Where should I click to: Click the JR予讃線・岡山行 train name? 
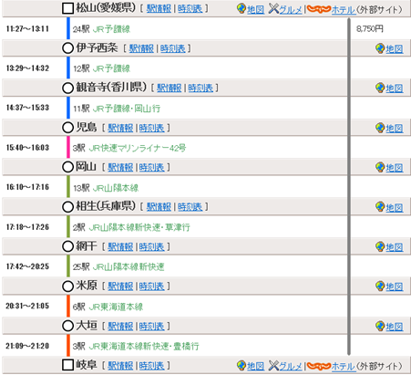pos(127,109)
